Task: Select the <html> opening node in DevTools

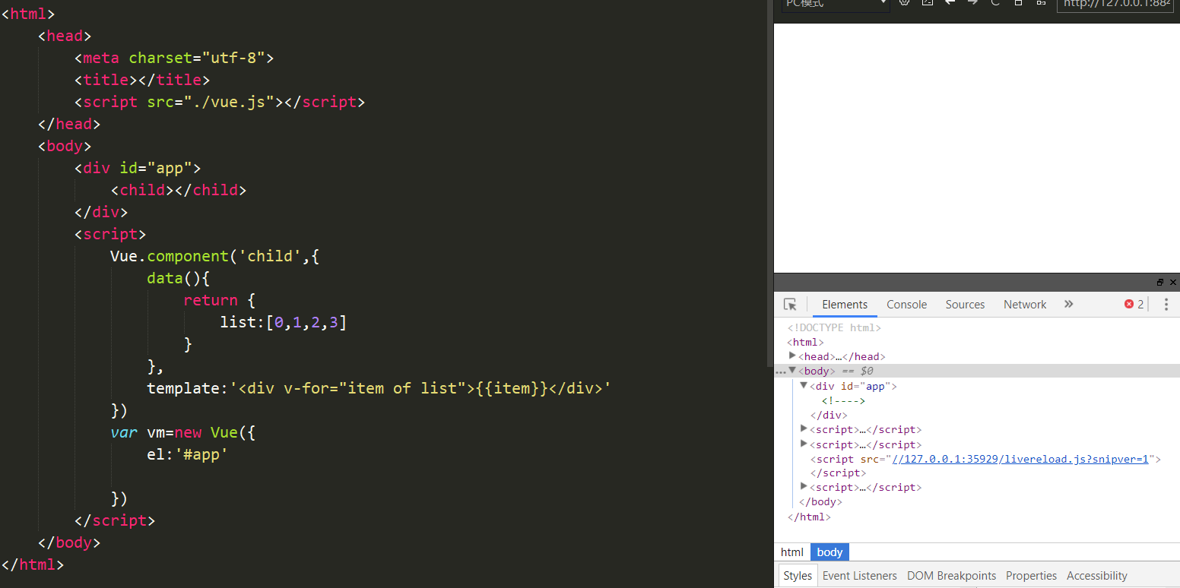Action: coord(805,343)
